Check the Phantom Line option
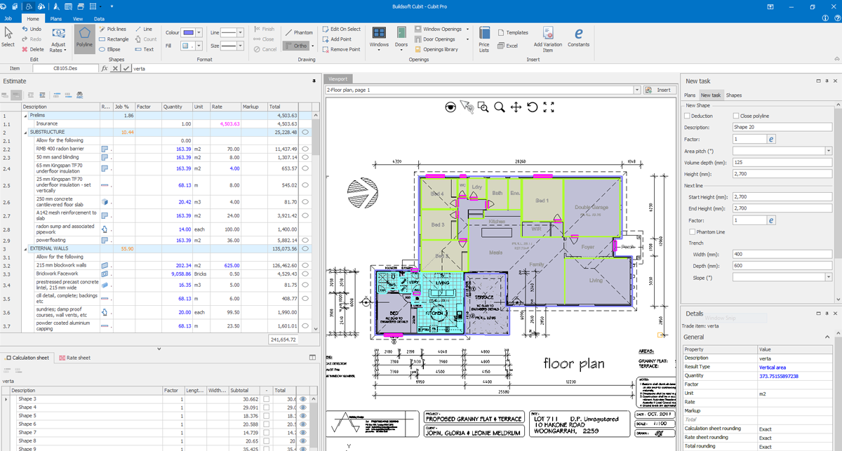This screenshot has height=451, width=842. (x=693, y=231)
